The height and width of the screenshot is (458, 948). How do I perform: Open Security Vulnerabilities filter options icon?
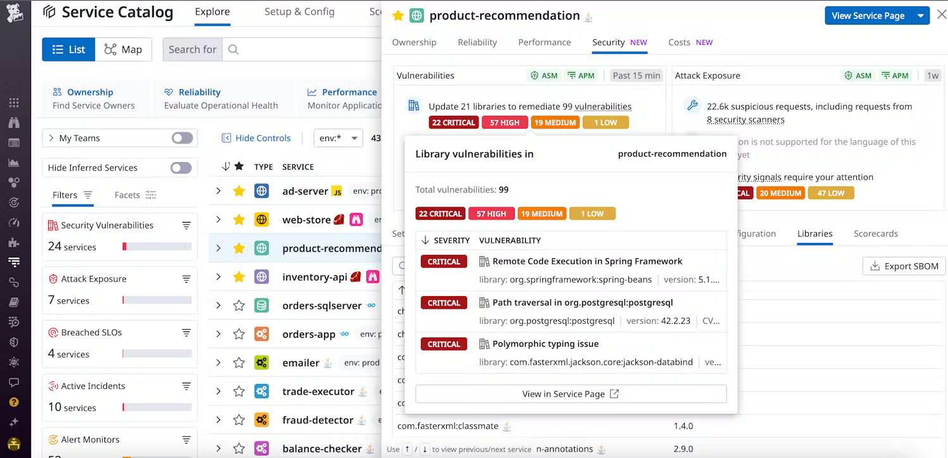[x=187, y=225]
